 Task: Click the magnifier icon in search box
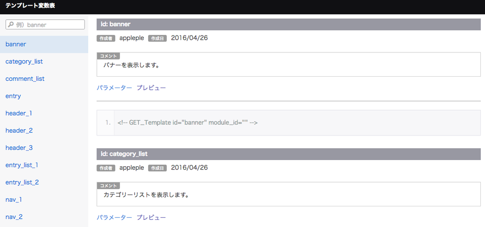click(x=10, y=25)
